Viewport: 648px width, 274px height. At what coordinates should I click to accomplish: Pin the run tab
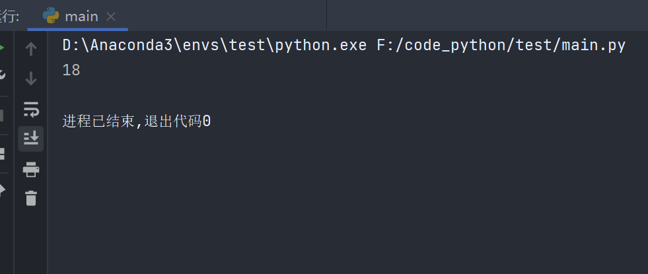tap(2, 190)
